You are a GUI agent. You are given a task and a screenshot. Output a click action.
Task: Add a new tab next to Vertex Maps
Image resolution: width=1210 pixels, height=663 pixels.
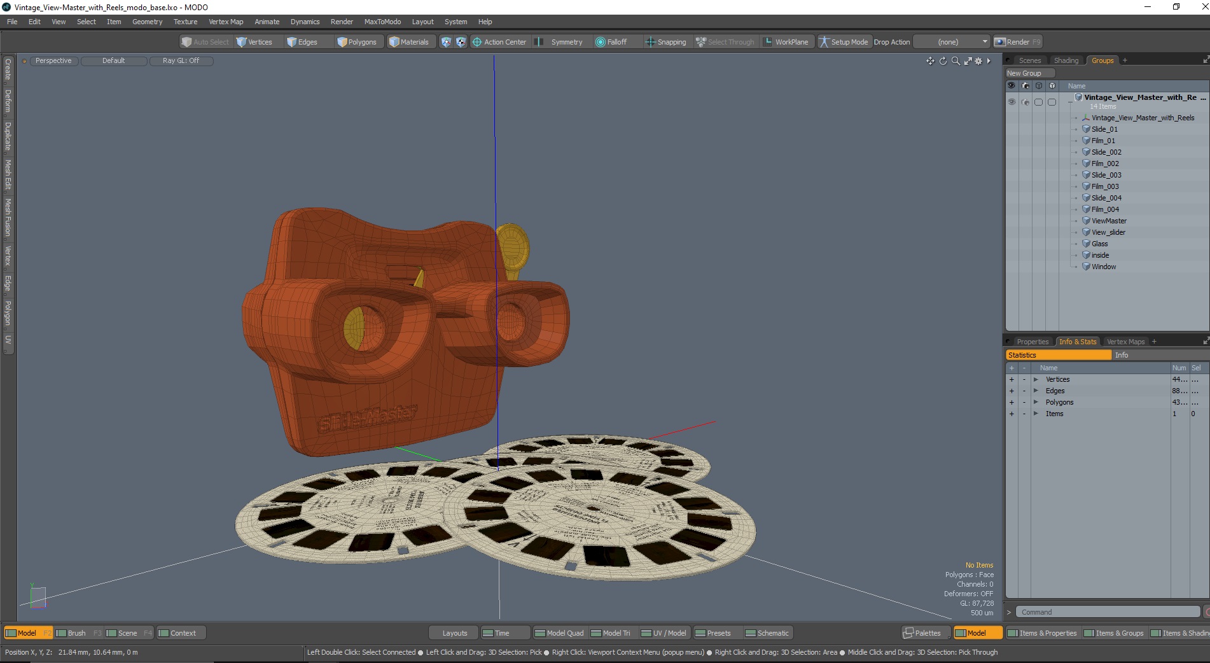click(x=1154, y=342)
